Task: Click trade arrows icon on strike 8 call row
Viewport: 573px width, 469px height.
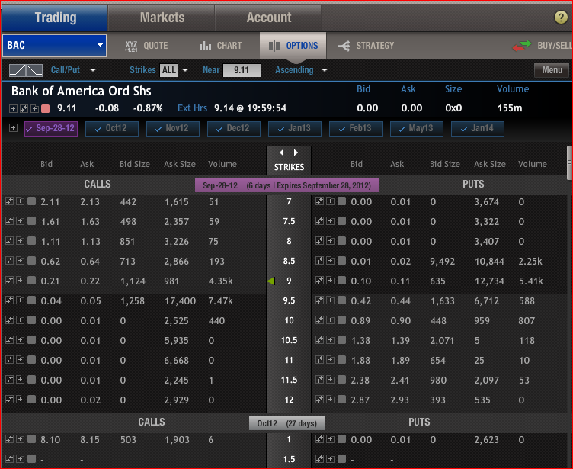Action: tap(9, 241)
